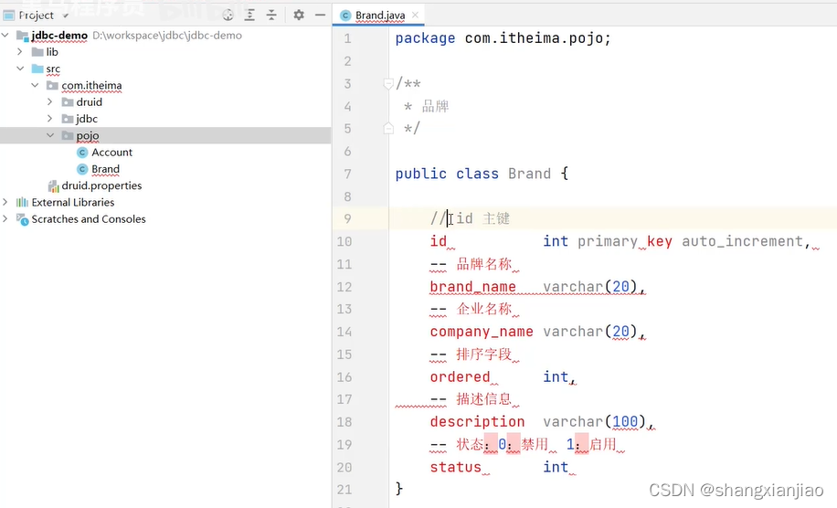Click the collapse all icon in Project toolbar

(271, 15)
